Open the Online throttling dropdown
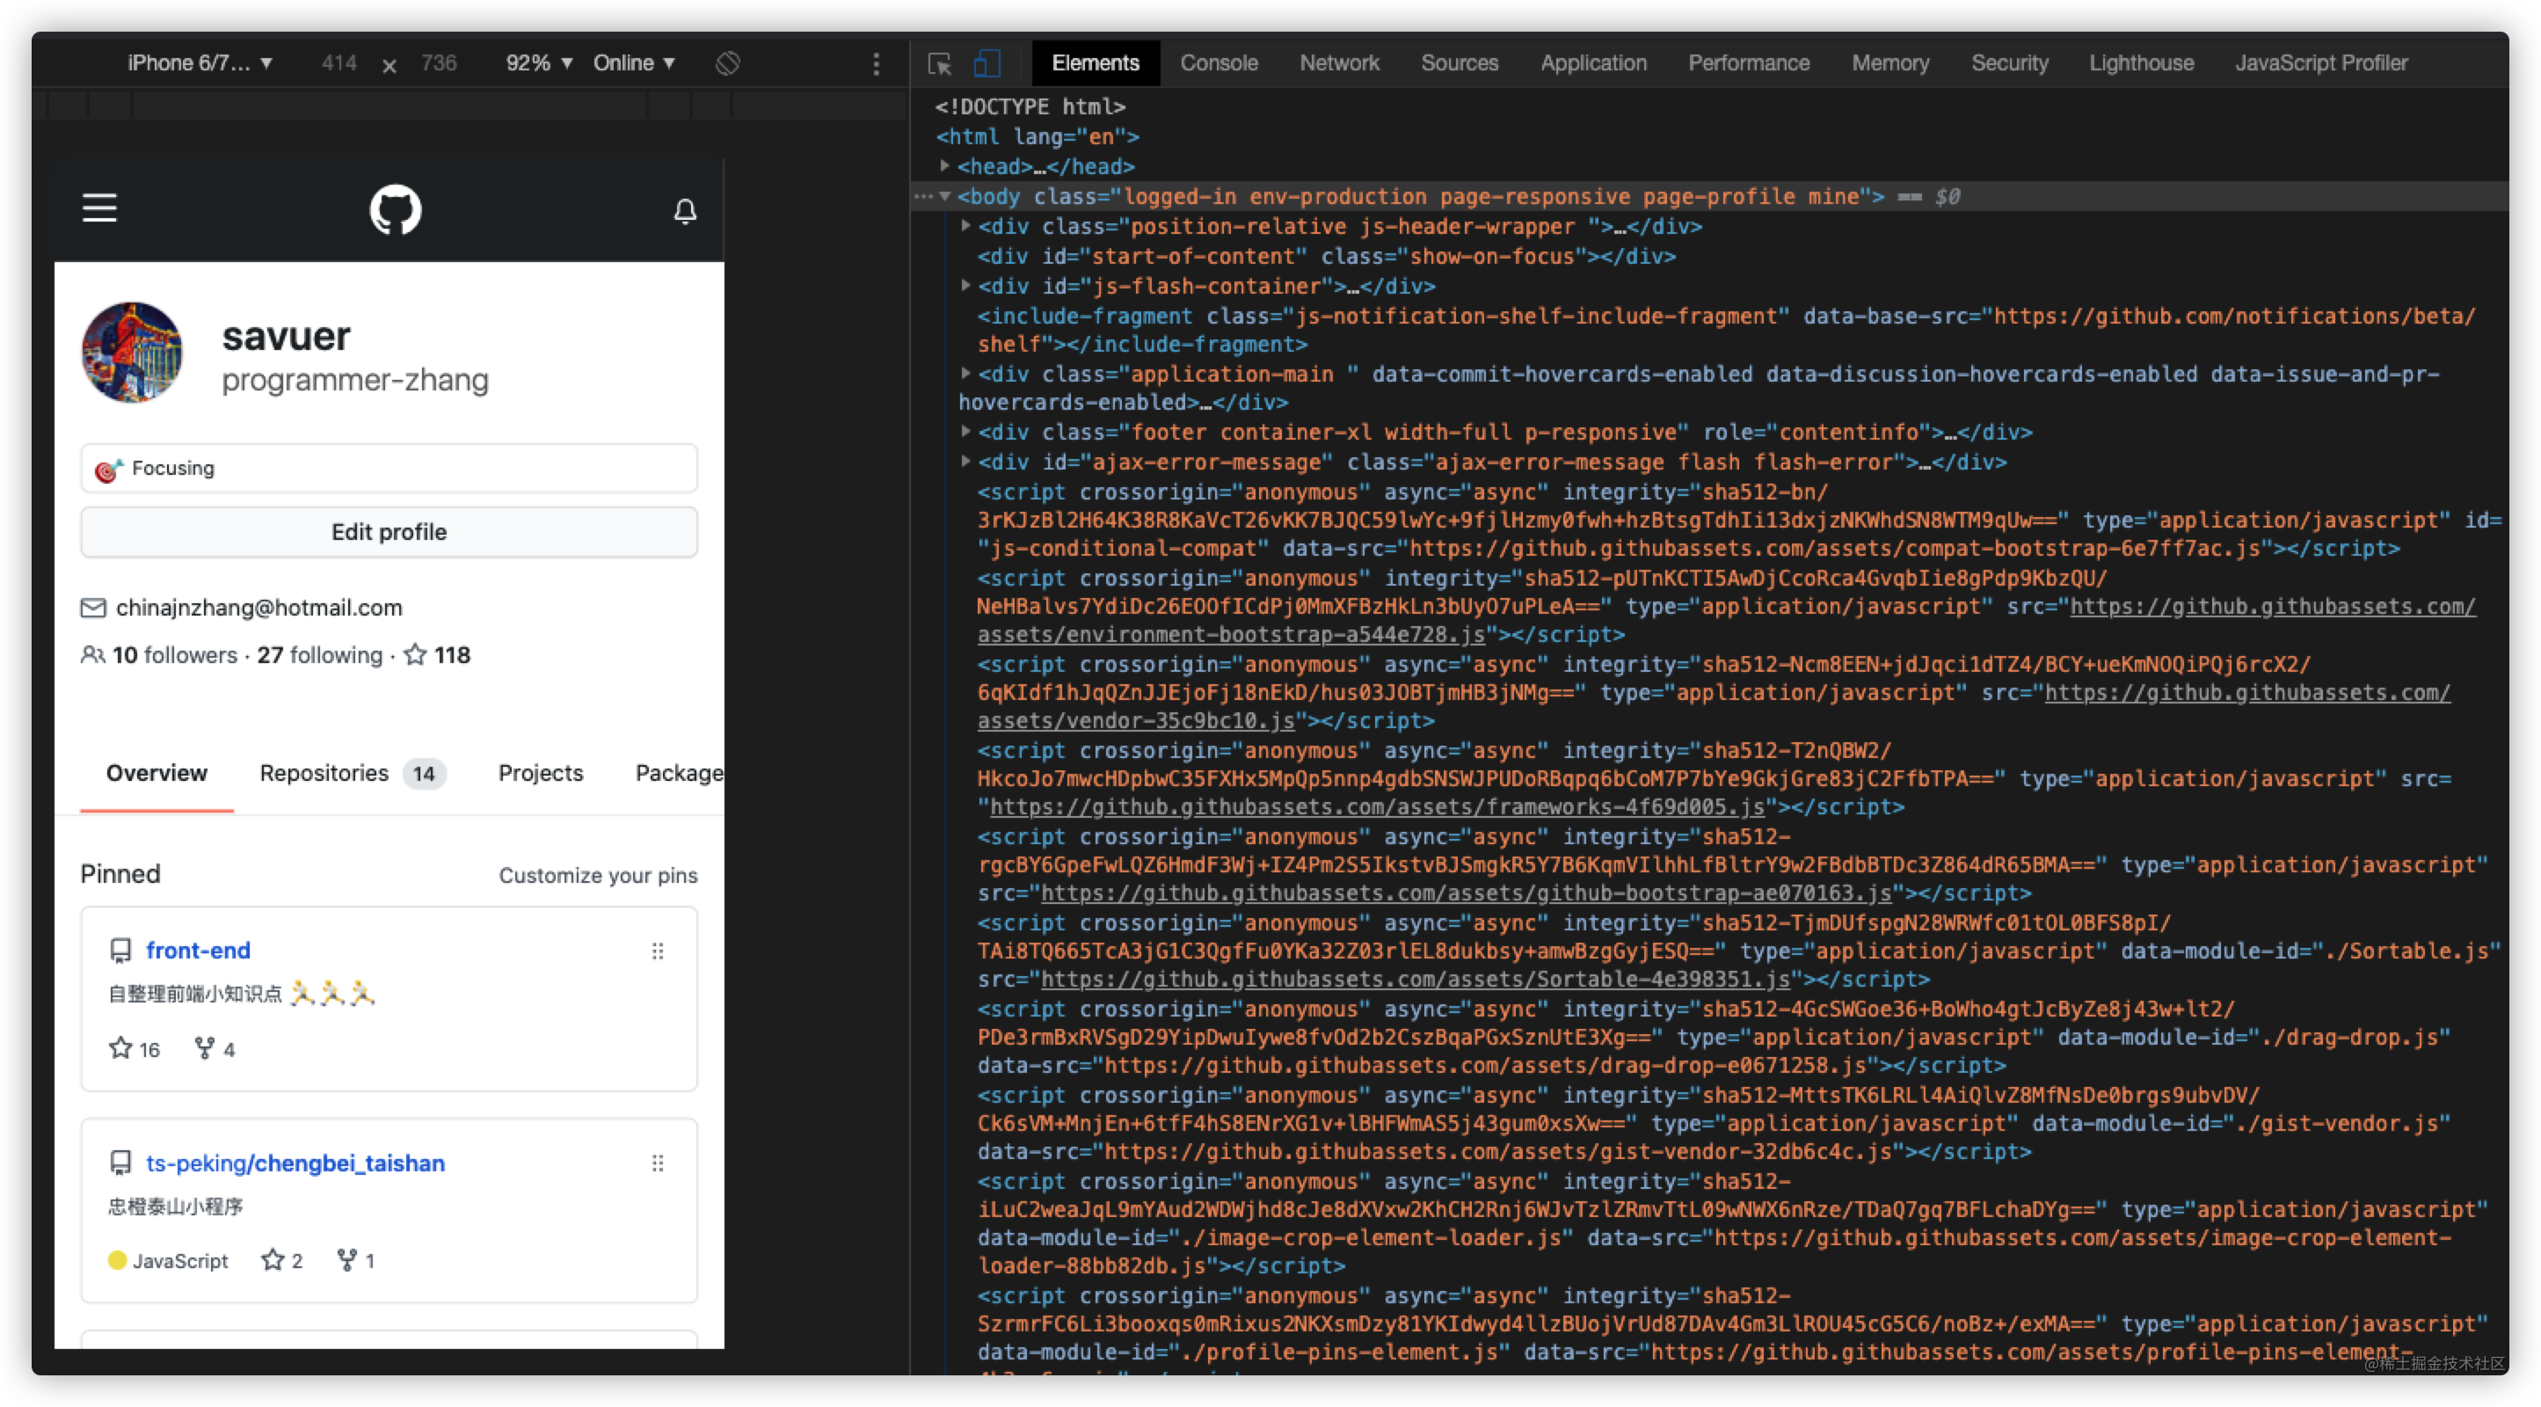Image resolution: width=2541 pixels, height=1407 pixels. pyautogui.click(x=633, y=63)
